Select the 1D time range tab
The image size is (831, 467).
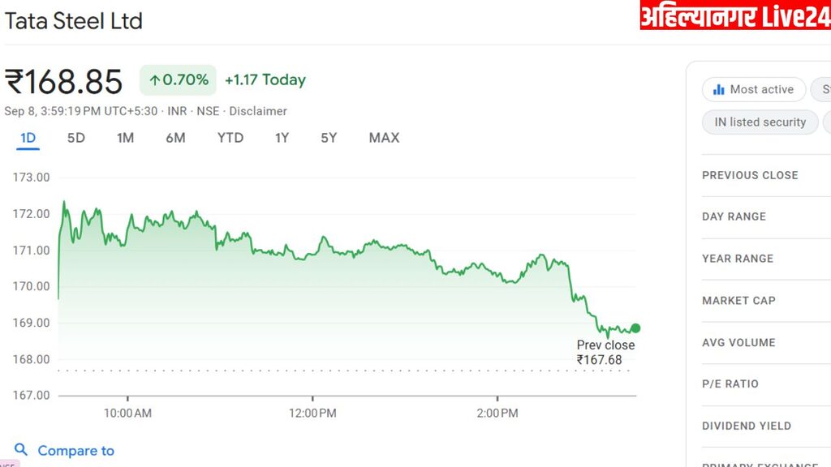click(28, 138)
